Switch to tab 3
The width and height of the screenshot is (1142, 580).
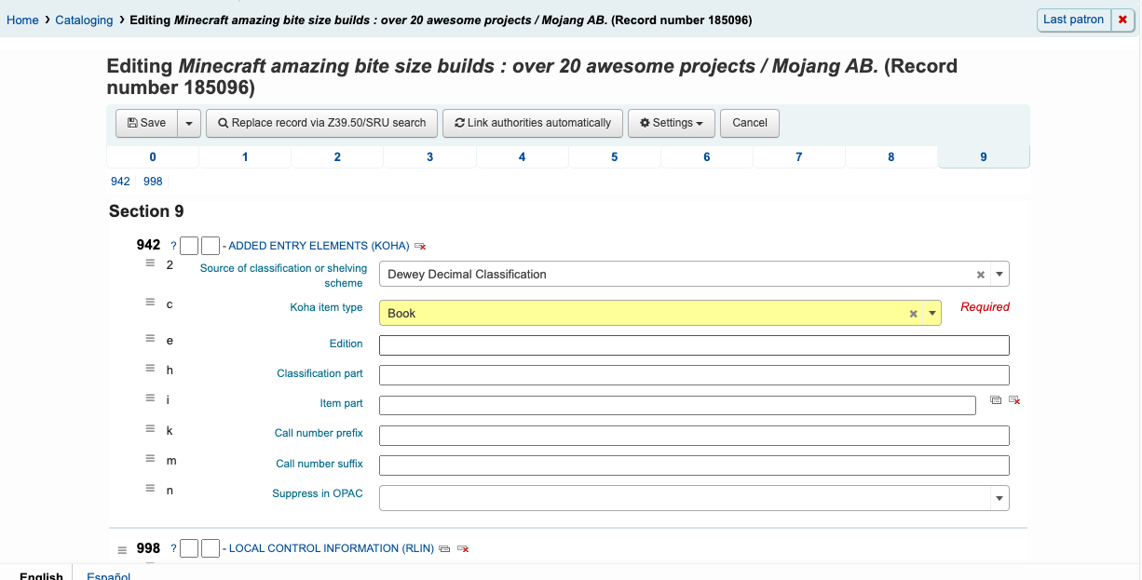pos(429,157)
